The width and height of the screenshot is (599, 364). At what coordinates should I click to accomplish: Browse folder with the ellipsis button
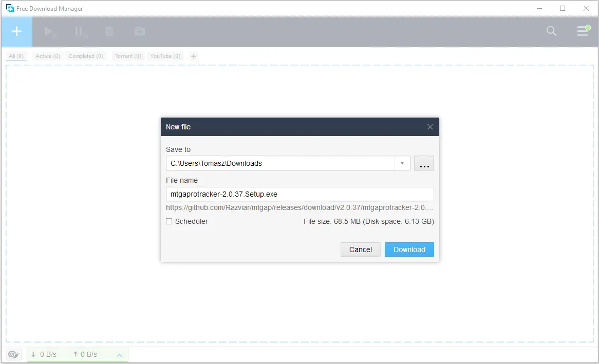click(424, 163)
